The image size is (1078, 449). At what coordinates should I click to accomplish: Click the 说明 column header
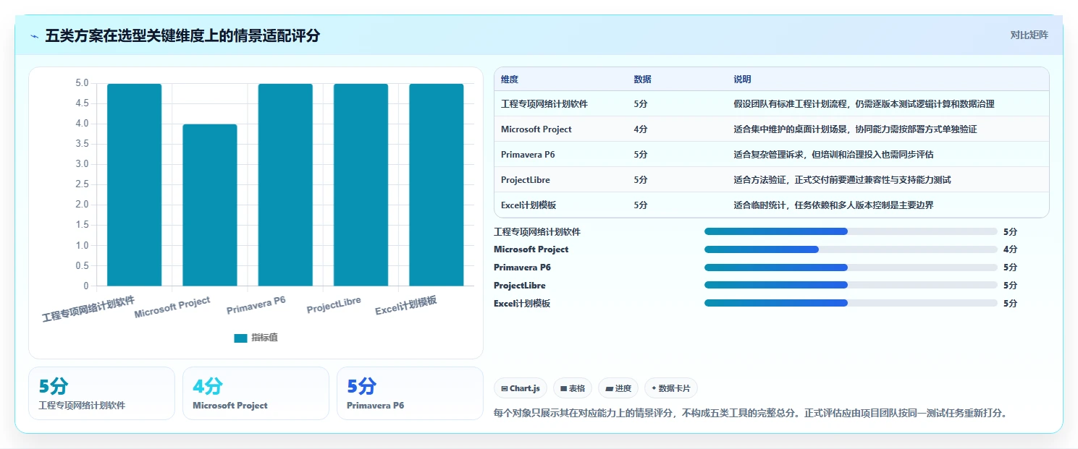pyautogui.click(x=742, y=80)
